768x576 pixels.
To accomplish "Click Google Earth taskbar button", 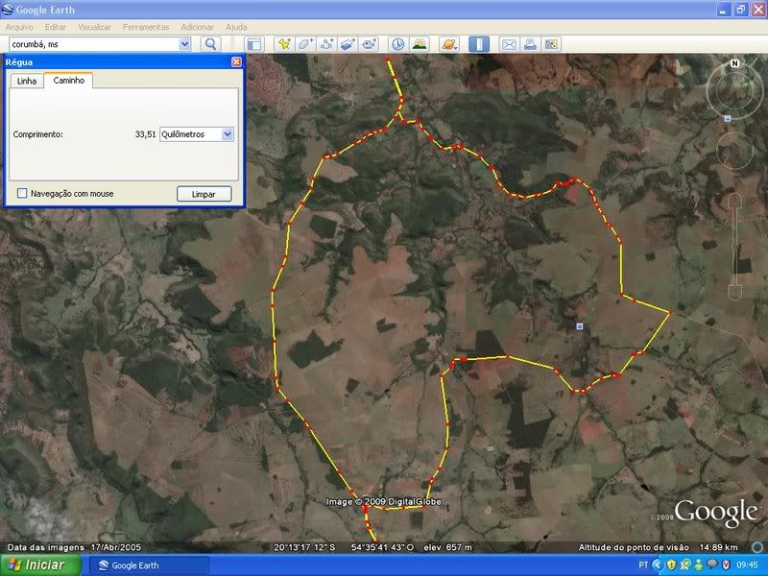I will click(151, 565).
